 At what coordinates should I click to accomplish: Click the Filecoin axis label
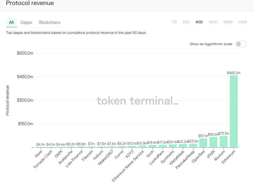click(87, 155)
